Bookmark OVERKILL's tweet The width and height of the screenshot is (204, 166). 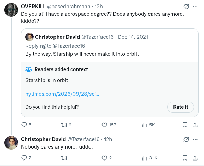(185, 125)
